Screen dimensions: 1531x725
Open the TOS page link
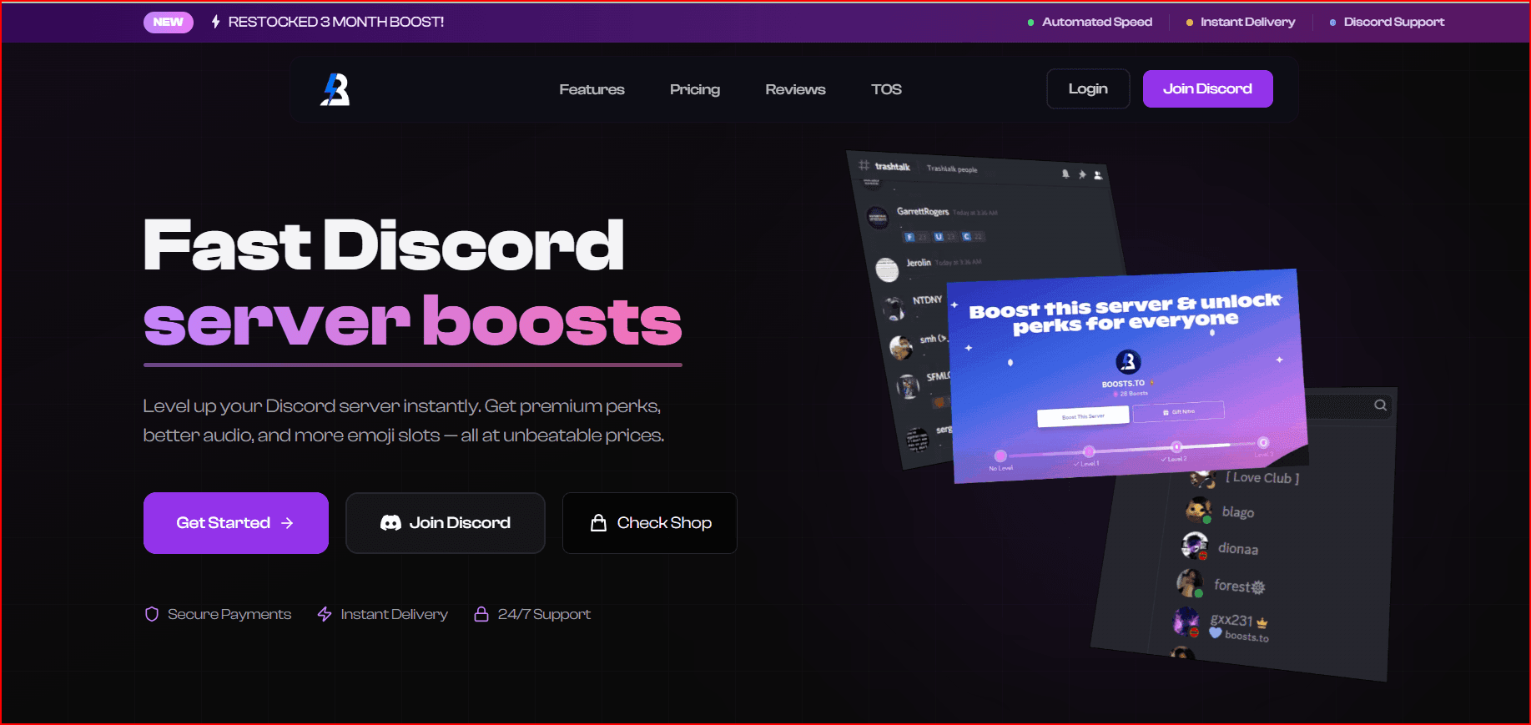[x=886, y=89]
